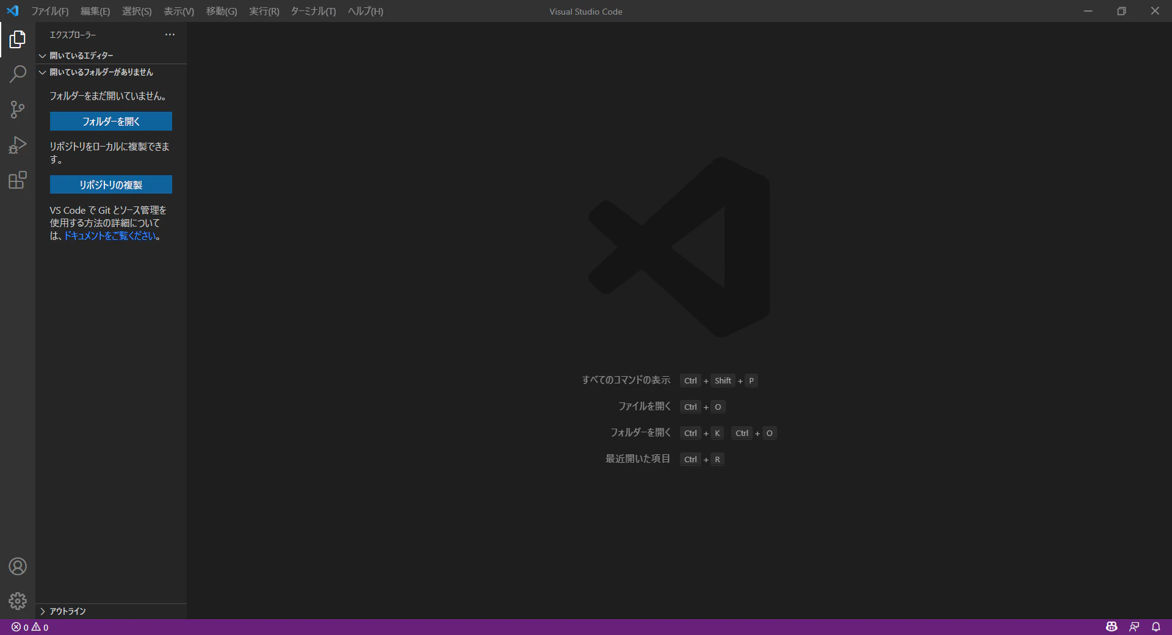Collapse the 開いているエディター section

coord(111,56)
